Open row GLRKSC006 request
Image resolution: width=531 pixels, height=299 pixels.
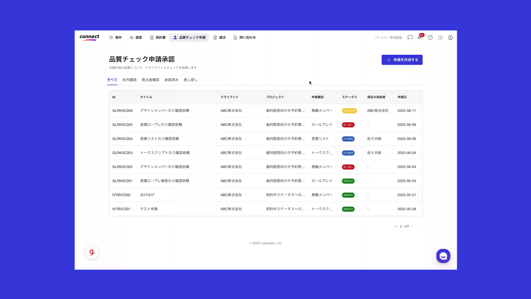tap(165, 110)
